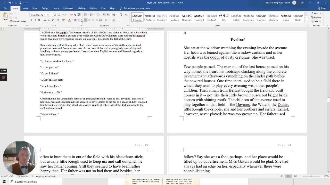Apply subscript formatting
The image size is (330, 185).
pos(49,20)
